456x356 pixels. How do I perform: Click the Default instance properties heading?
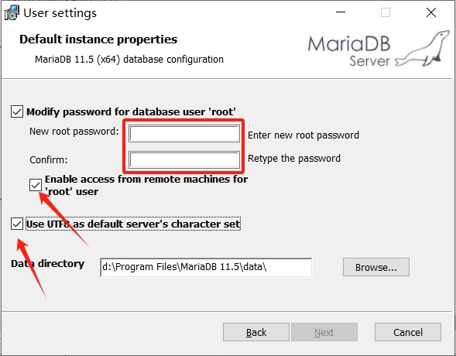pyautogui.click(x=98, y=39)
